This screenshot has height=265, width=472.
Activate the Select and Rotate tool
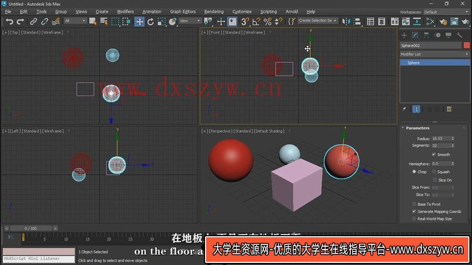click(x=151, y=21)
